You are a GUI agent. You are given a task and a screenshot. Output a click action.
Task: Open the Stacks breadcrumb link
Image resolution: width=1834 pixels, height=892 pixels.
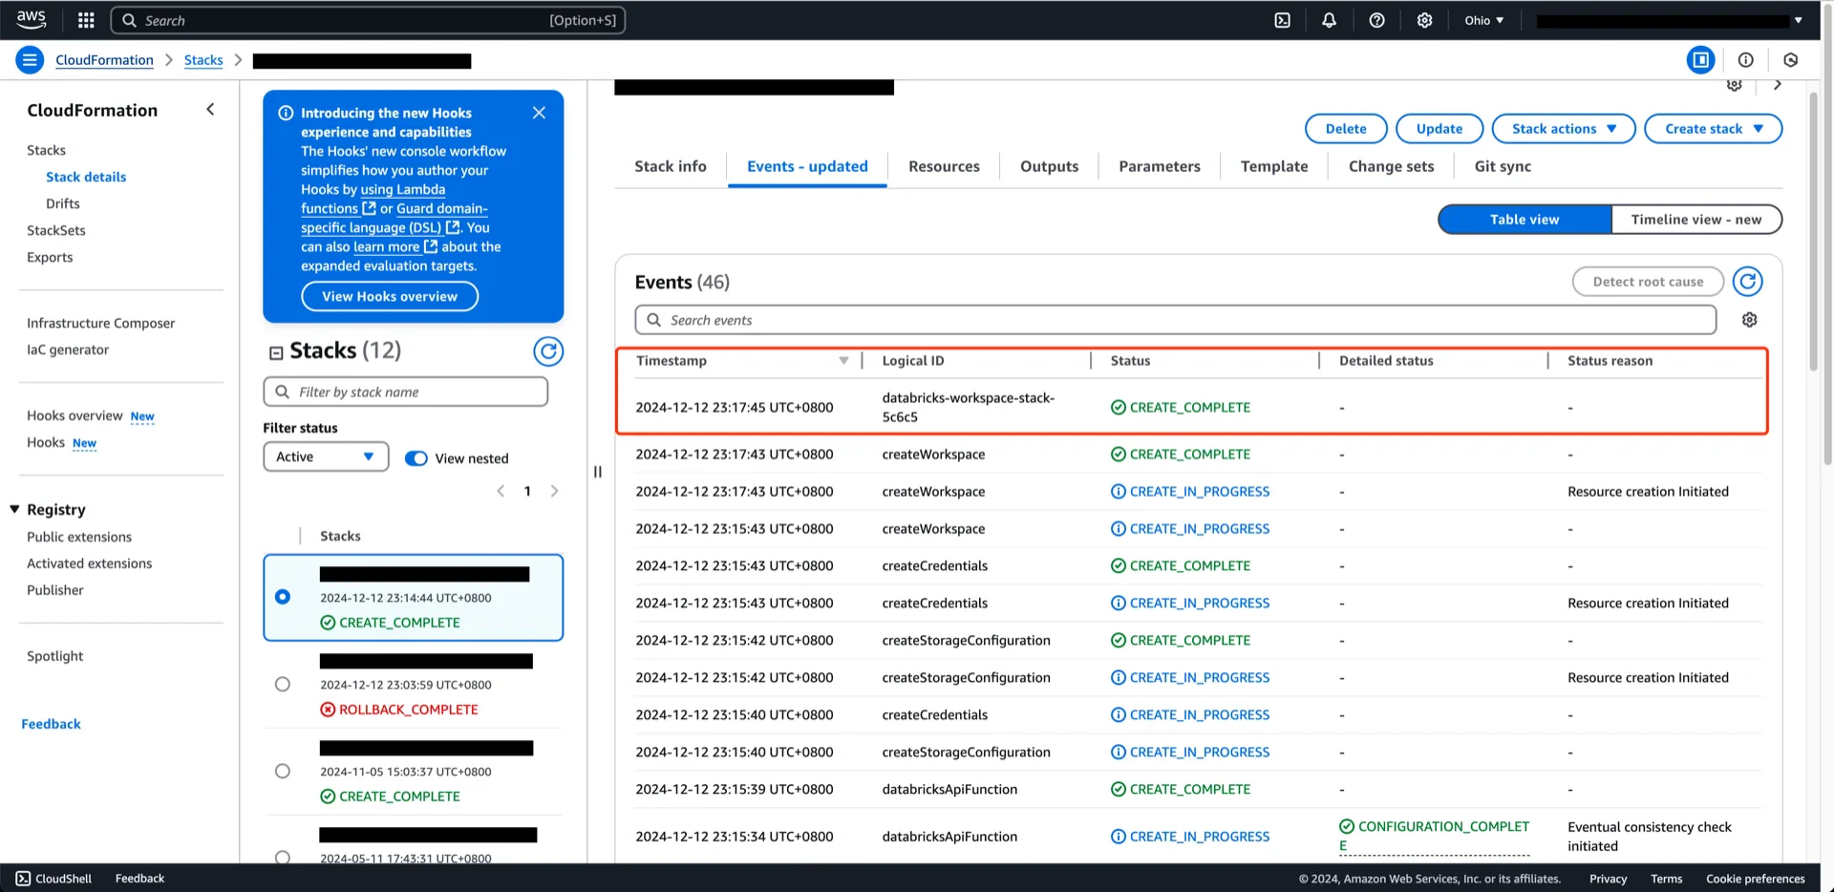pos(203,60)
